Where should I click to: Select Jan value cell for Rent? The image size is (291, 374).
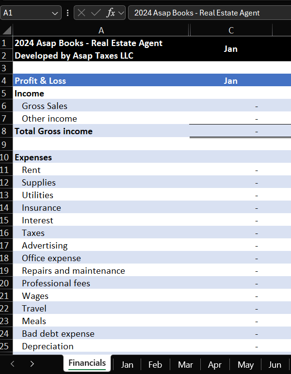point(231,170)
